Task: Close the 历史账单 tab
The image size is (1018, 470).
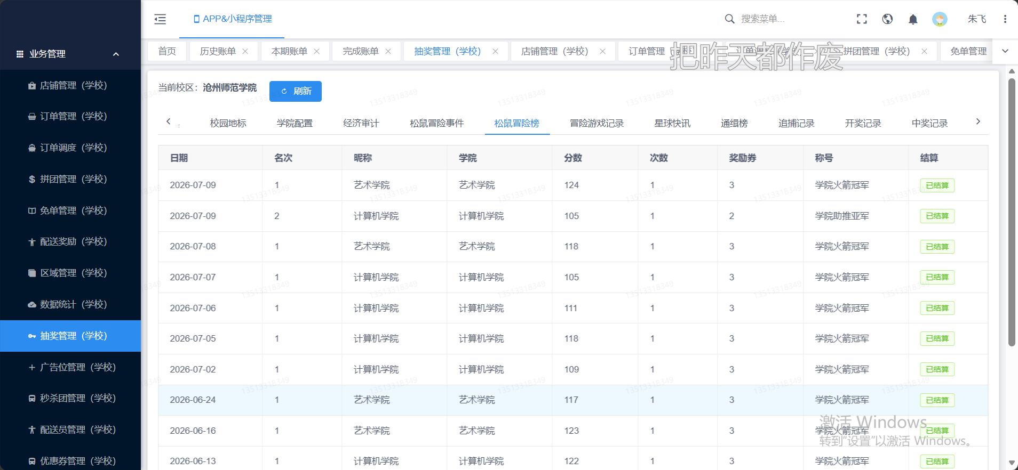Action: tap(245, 51)
